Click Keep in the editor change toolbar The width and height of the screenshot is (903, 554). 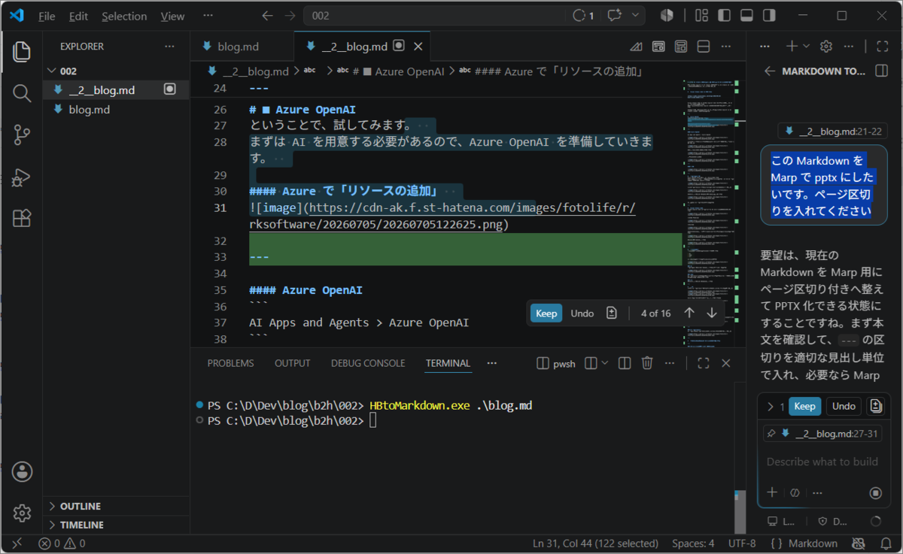(546, 313)
